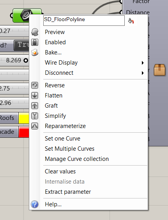Click the Reverse arrow icon
The width and height of the screenshot is (168, 220).
click(x=35, y=85)
